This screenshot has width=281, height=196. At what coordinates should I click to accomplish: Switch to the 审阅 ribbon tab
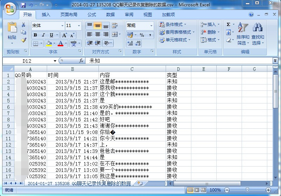(129, 15)
